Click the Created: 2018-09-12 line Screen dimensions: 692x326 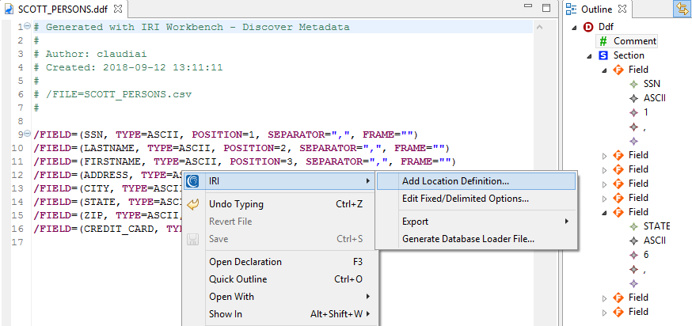tap(128, 67)
